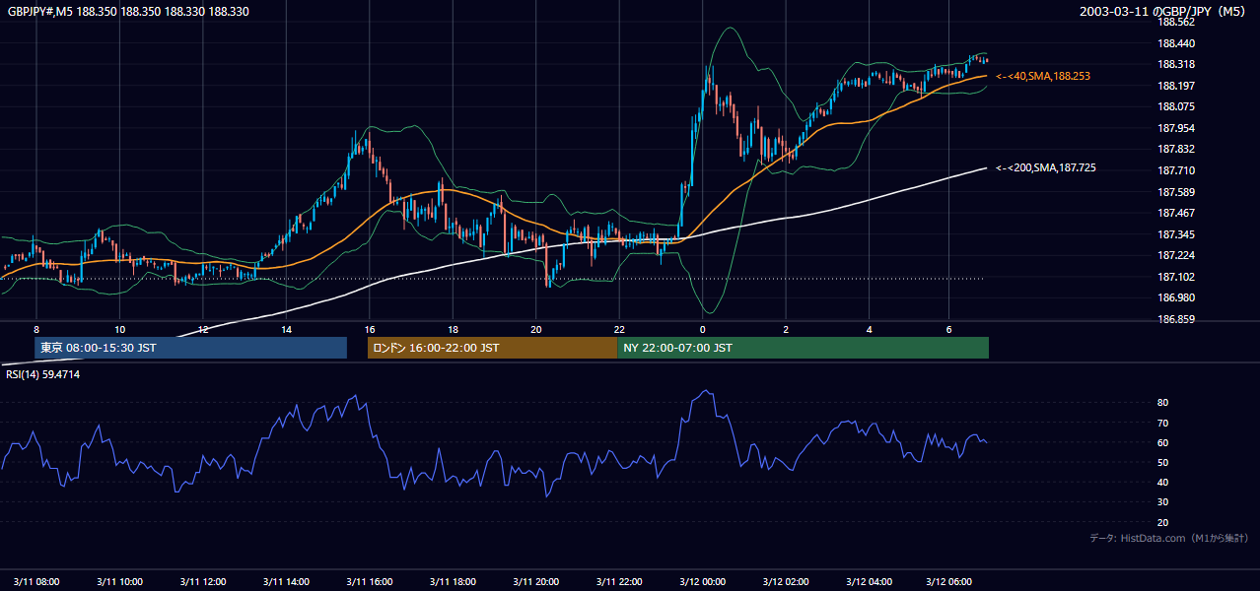Click the 3/11 12:00 date axis label
This screenshot has width=1260, height=591.
202,581
